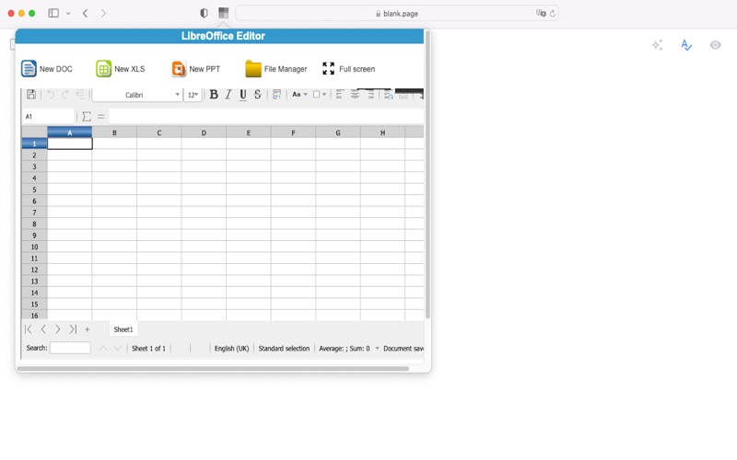Align cell text right
Image resolution: width=737 pixels, height=460 pixels.
370,95
